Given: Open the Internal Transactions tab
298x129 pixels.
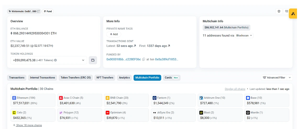Looking at the screenshot, I should [x=43, y=78].
